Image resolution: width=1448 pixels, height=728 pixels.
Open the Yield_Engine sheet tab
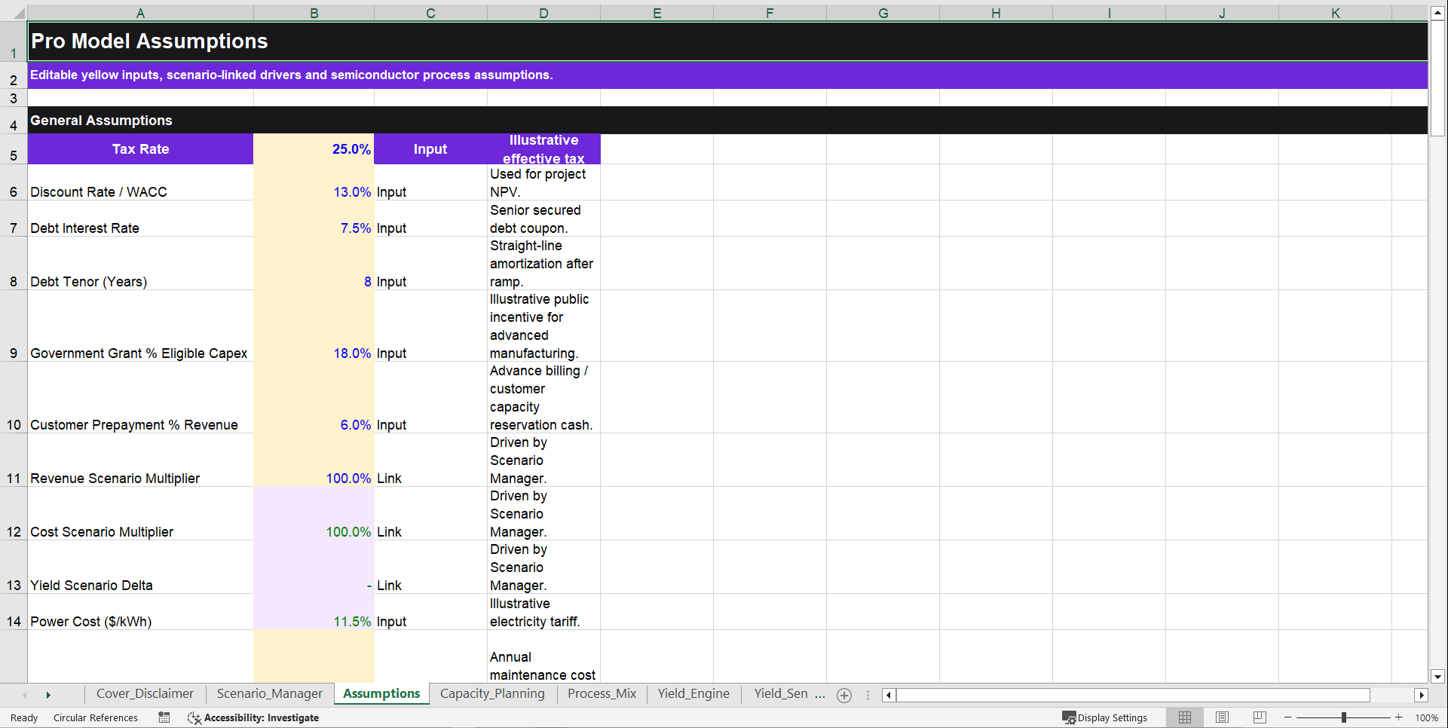click(x=693, y=693)
